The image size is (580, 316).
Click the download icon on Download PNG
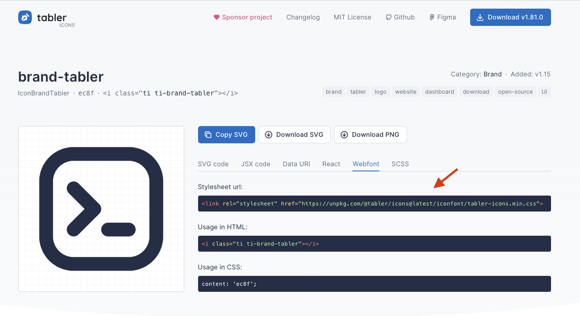click(344, 134)
